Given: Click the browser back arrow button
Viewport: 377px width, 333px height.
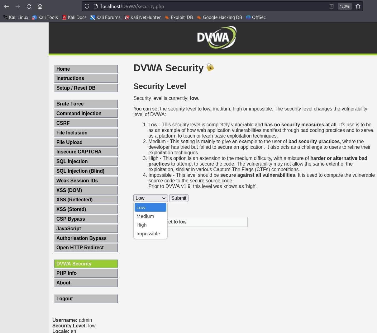Looking at the screenshot, I should 7,6.
